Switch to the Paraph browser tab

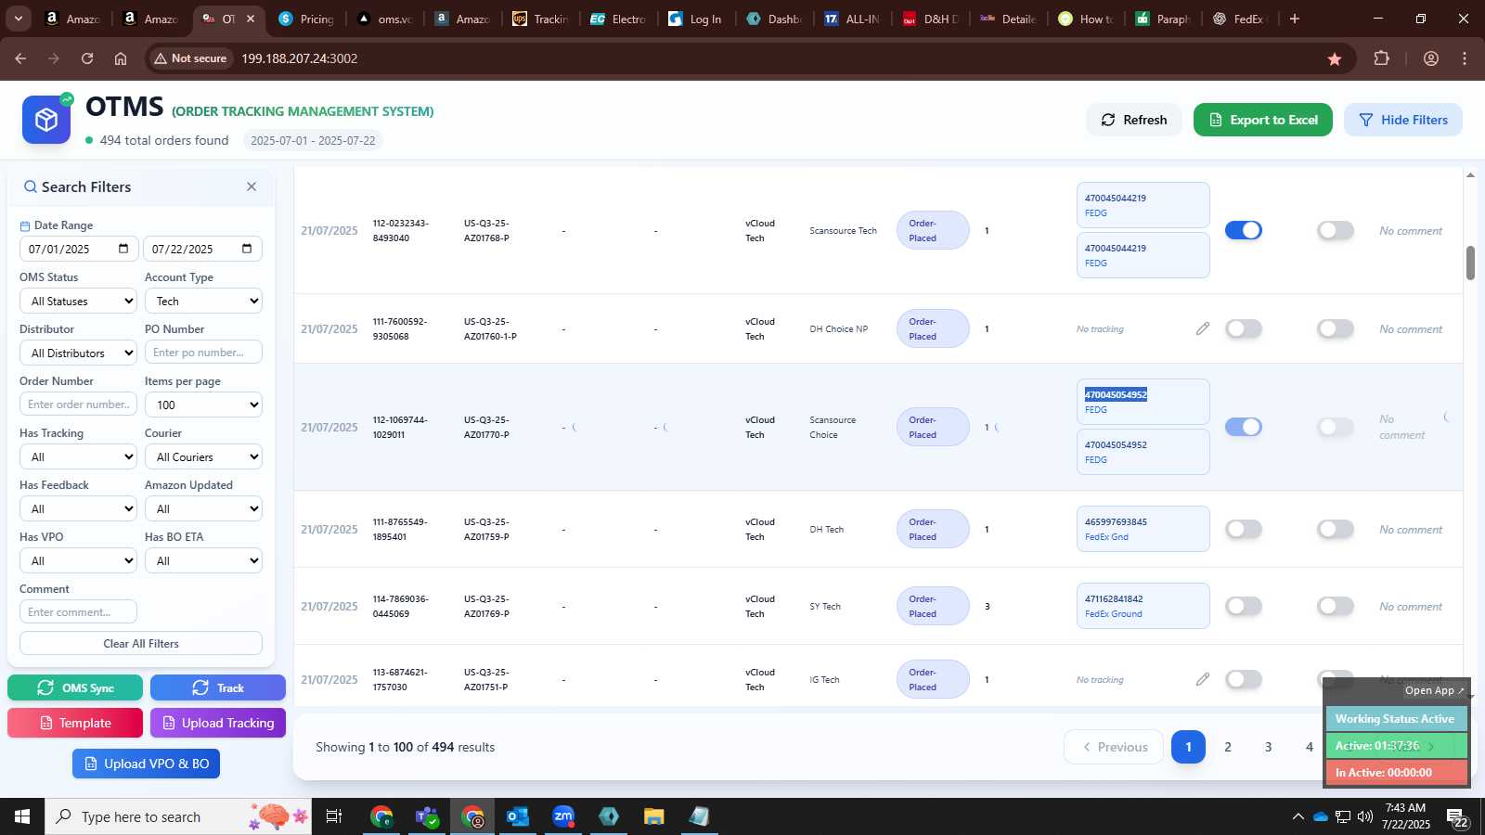1164,19
